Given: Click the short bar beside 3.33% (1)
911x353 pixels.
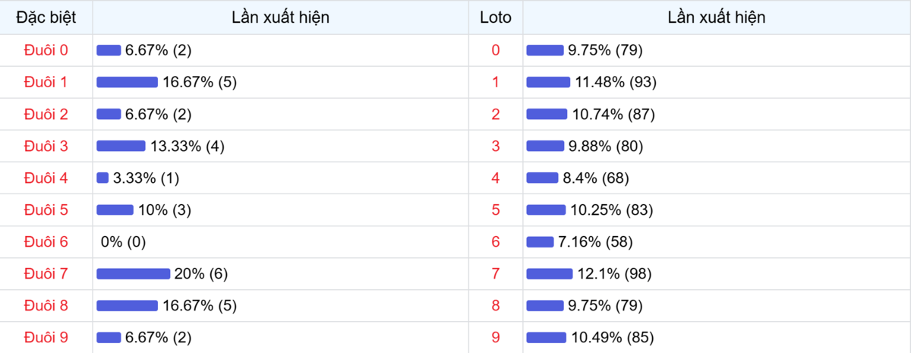Looking at the screenshot, I should (x=102, y=178).
